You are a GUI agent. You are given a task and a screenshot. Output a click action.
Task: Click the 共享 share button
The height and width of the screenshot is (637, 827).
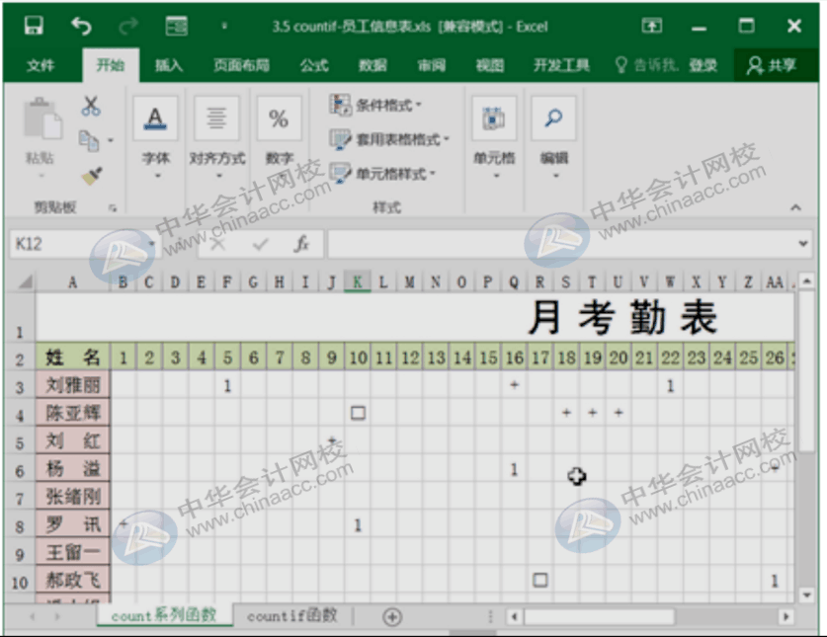click(x=772, y=65)
